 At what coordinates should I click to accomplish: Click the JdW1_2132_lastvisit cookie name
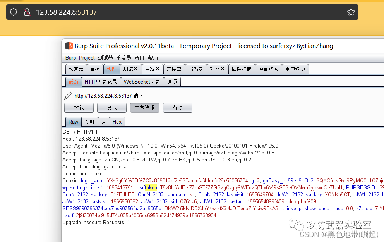(85, 202)
